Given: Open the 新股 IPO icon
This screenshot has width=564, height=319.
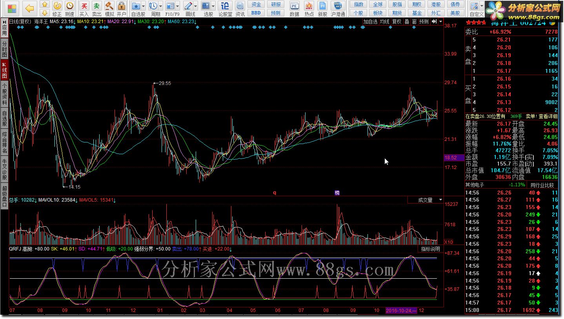Looking at the screenshot, I should point(322,9).
